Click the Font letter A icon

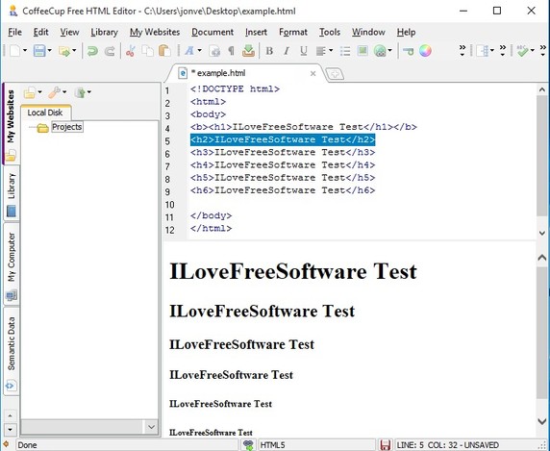click(189, 51)
